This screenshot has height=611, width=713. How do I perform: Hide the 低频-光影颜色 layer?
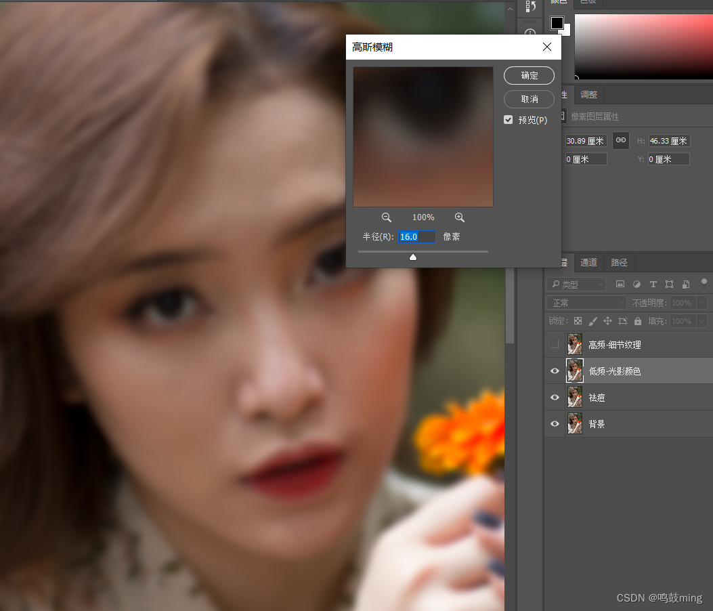(x=555, y=371)
